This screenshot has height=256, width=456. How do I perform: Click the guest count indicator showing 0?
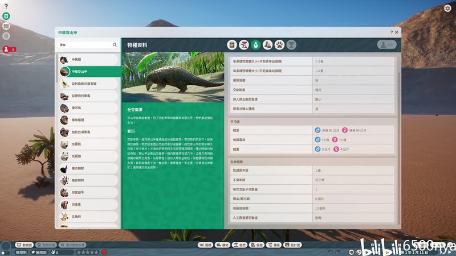[55, 253]
